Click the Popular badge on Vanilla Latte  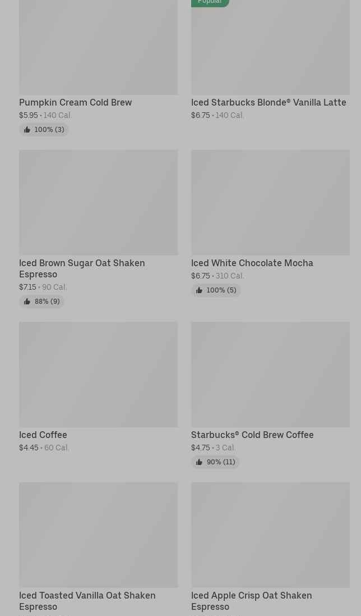pos(210,2)
